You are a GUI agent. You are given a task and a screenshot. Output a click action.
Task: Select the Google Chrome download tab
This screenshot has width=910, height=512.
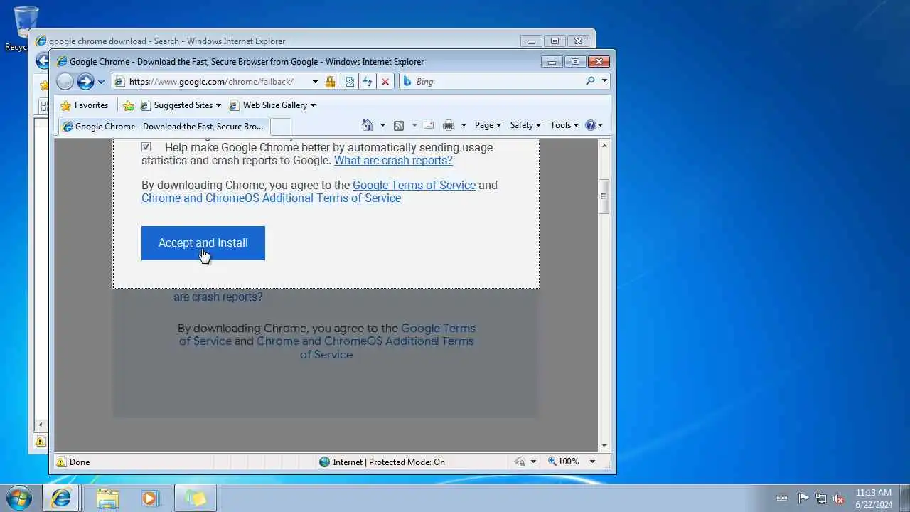click(x=164, y=127)
